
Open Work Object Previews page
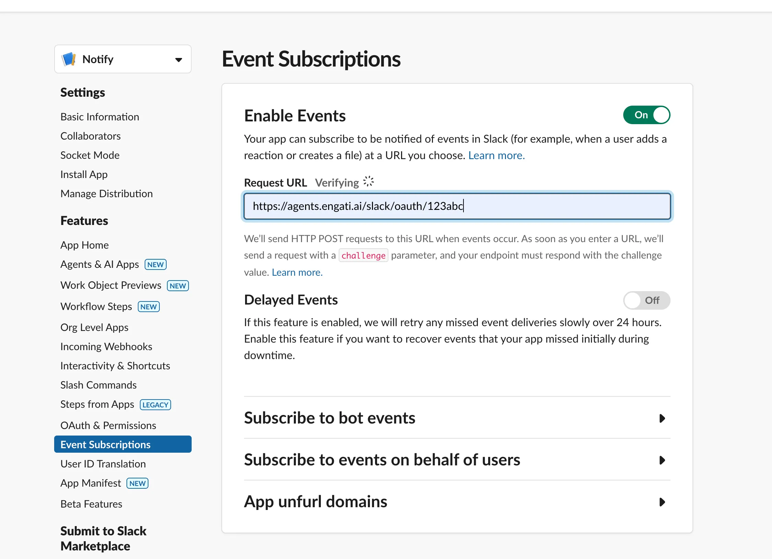[x=111, y=285]
